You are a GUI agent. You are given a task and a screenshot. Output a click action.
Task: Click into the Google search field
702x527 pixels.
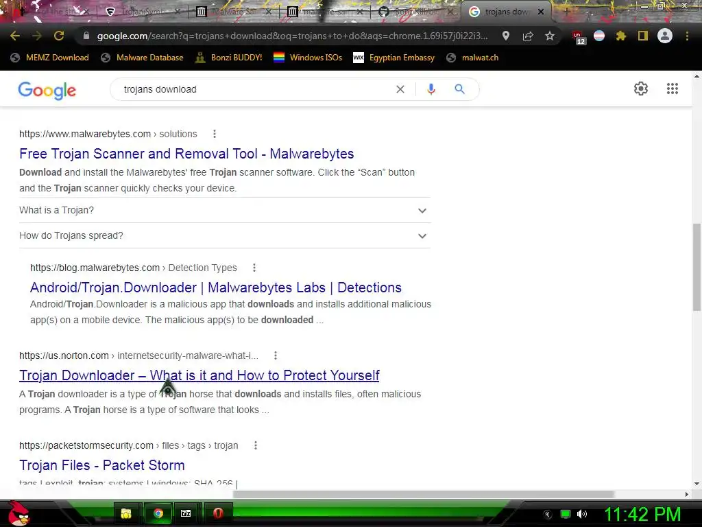(255, 89)
